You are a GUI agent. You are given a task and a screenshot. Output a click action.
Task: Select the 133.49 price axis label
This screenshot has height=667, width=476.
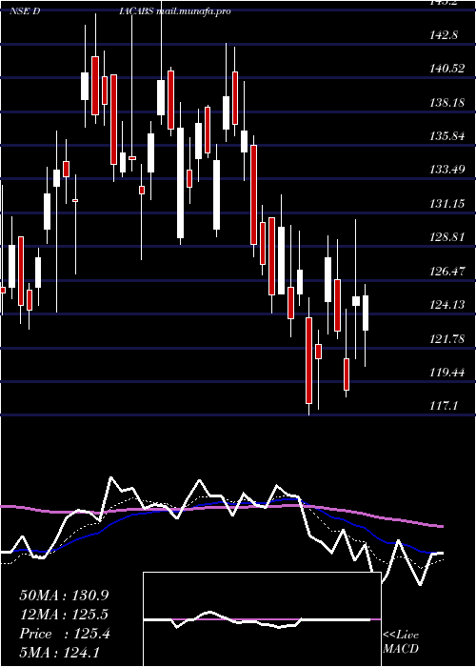(x=447, y=171)
